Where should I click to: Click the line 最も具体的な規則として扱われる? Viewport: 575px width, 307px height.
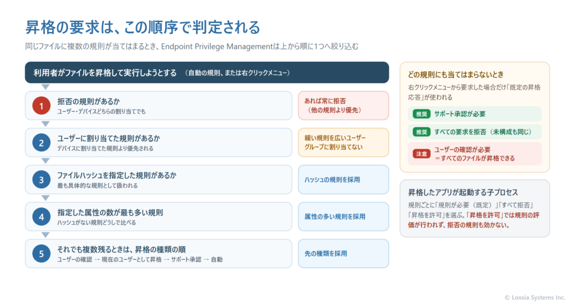pos(98,186)
